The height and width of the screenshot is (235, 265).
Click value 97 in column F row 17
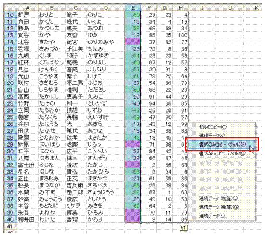point(149,63)
